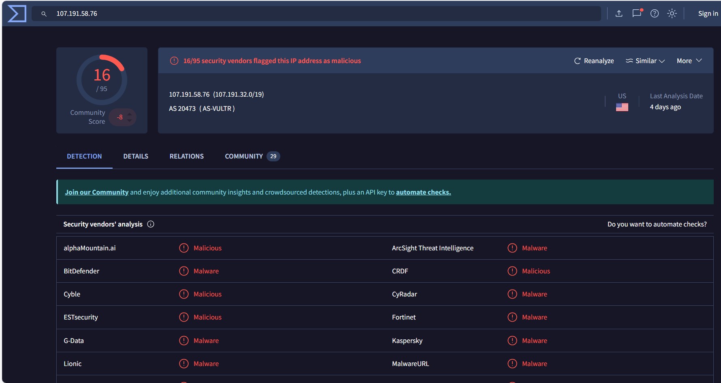Click the 16/95 detection score gauge
721x383 pixels.
coord(102,80)
